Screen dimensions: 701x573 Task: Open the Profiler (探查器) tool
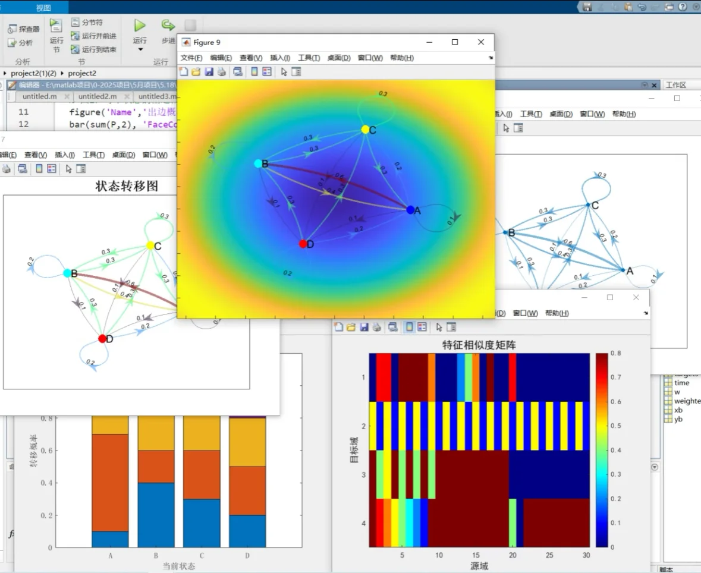pos(24,29)
